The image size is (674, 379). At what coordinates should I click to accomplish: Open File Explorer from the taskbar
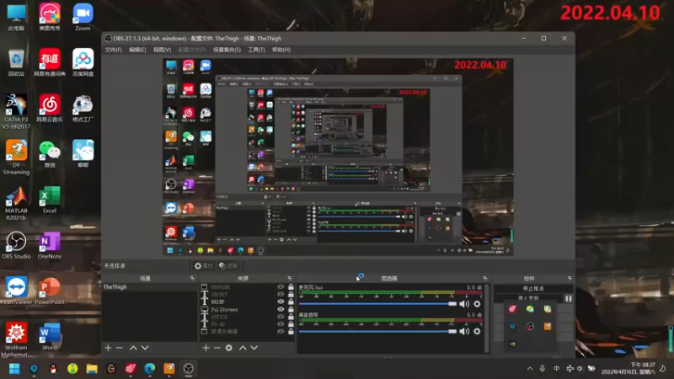92,369
